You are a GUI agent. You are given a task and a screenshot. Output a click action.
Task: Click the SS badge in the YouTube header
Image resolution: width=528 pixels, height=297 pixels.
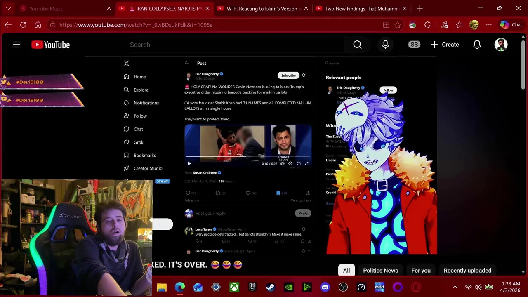click(414, 45)
